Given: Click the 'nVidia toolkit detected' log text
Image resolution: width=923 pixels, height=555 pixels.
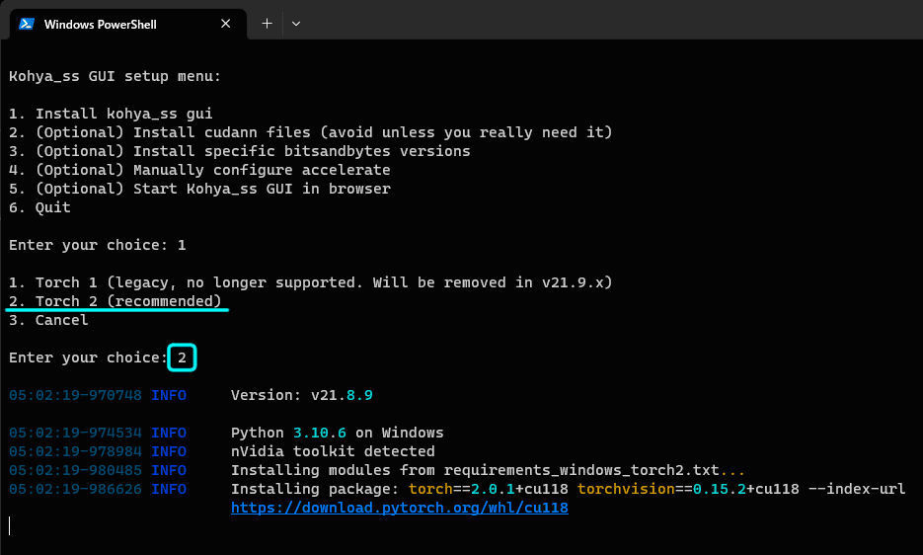Looking at the screenshot, I should click(x=333, y=451).
